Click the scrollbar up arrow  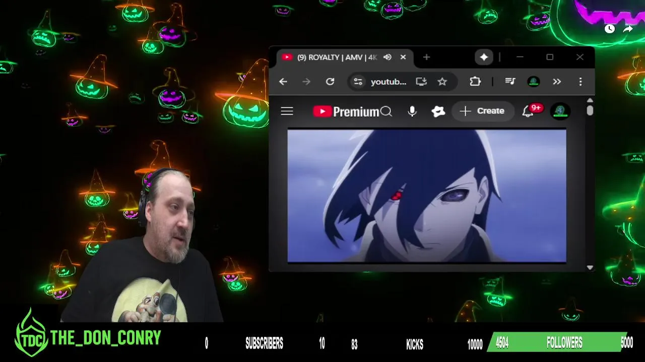590,101
